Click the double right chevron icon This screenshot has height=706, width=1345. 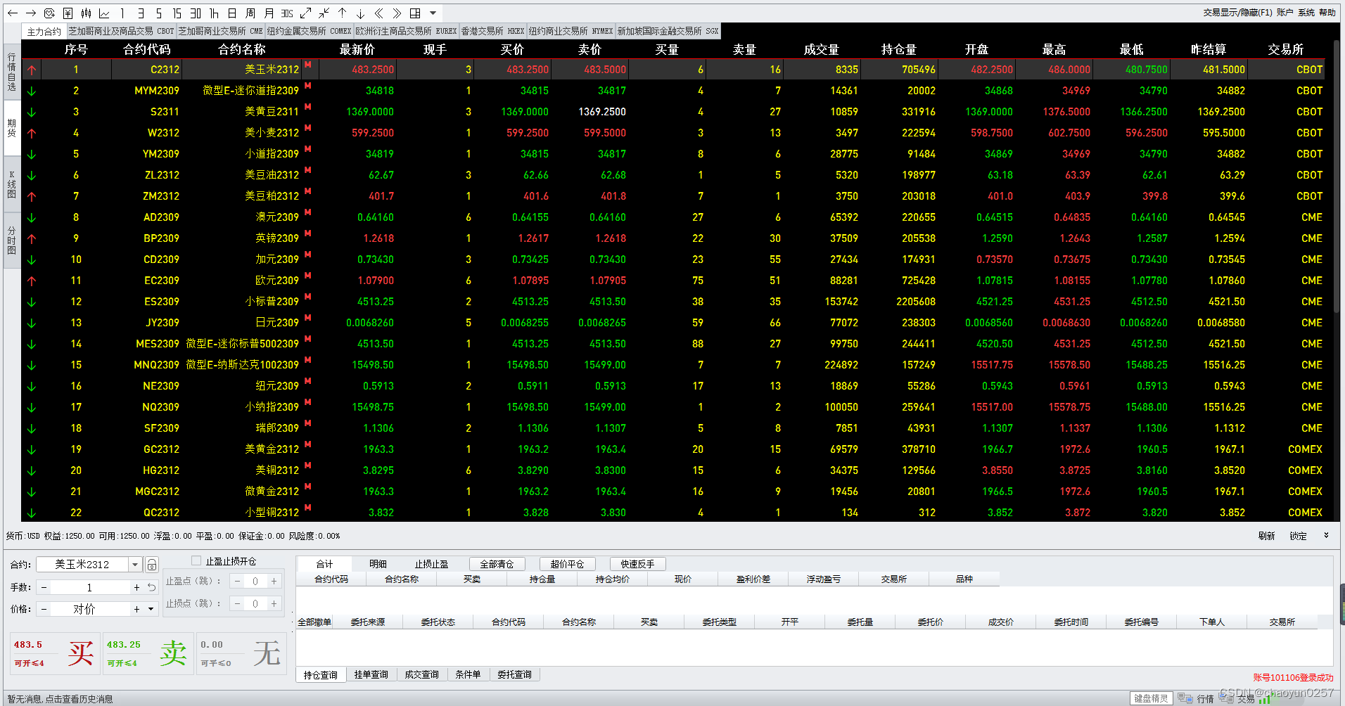coord(397,13)
